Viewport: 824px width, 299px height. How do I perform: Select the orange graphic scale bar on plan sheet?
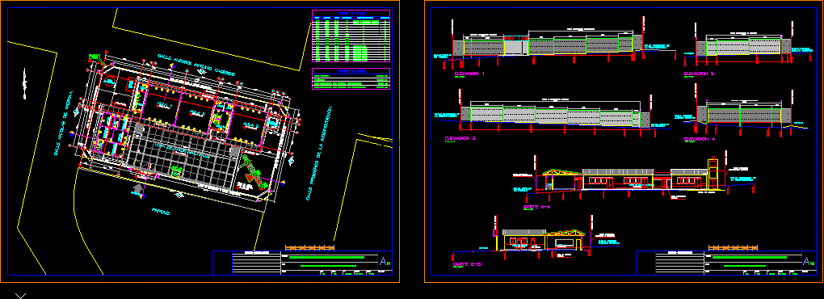(x=309, y=247)
